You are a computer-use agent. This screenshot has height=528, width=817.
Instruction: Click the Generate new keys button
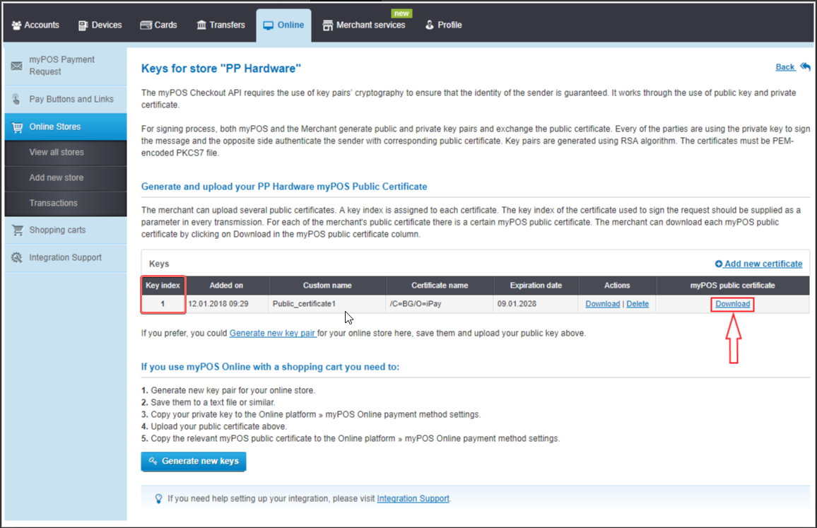[194, 462]
